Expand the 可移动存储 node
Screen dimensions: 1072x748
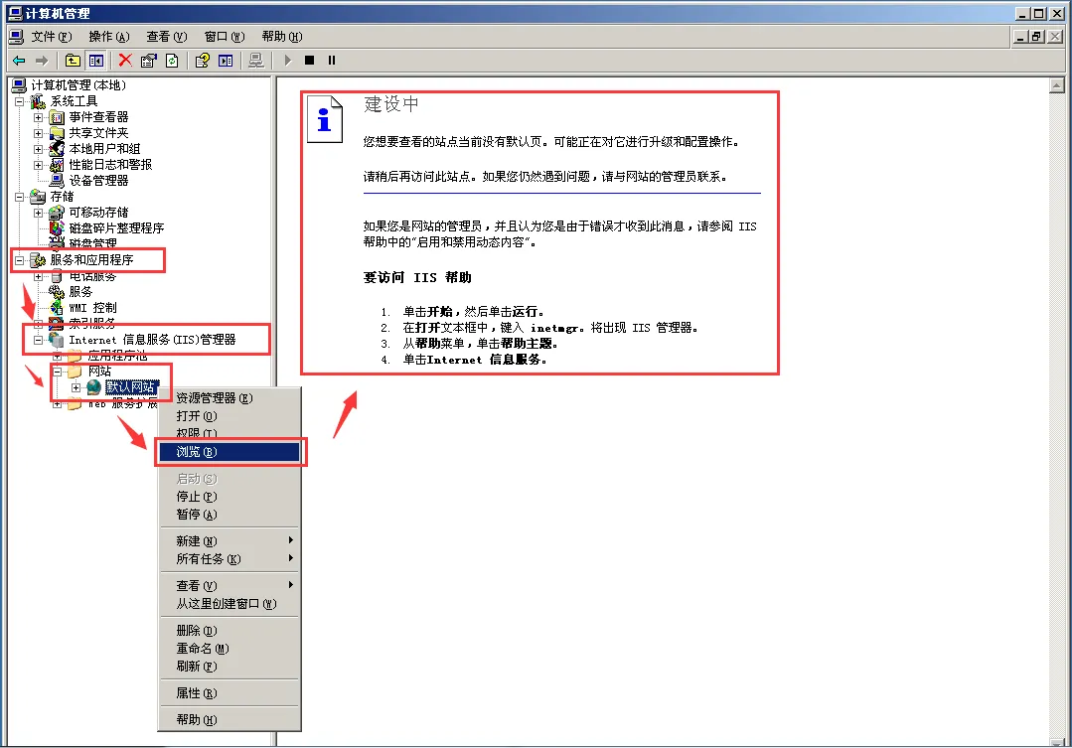pos(39,213)
